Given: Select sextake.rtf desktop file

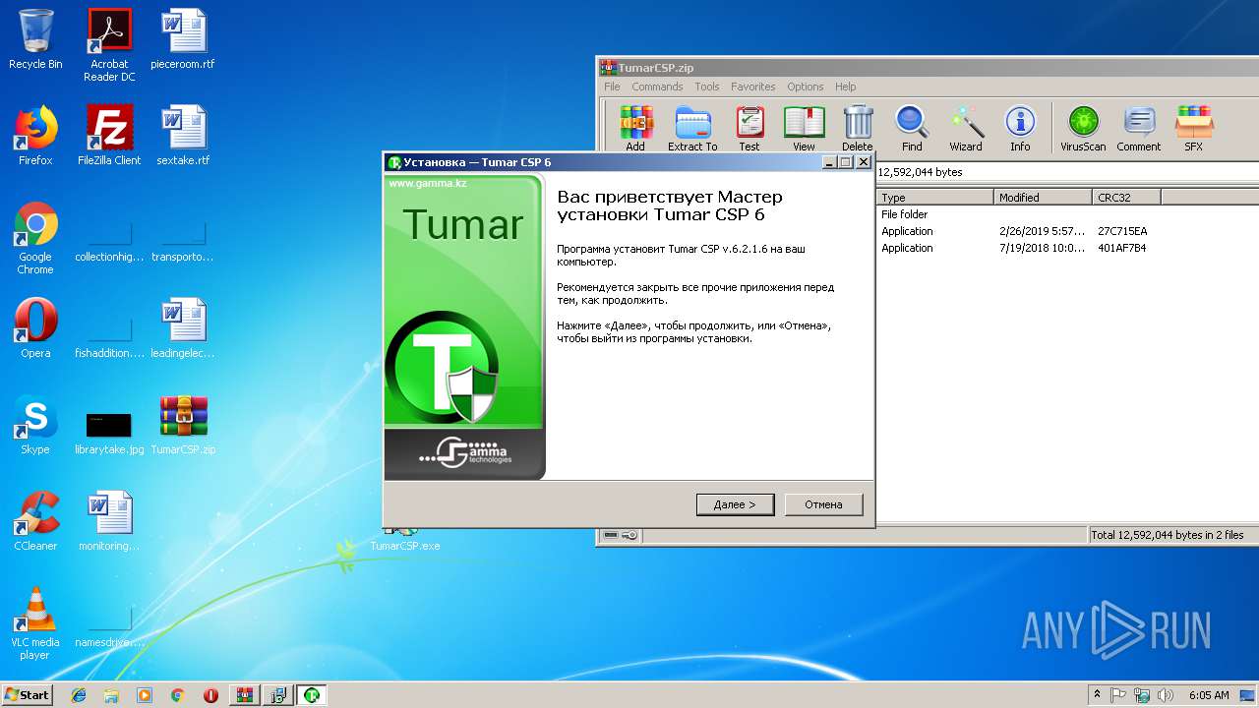Looking at the screenshot, I should tap(183, 136).
